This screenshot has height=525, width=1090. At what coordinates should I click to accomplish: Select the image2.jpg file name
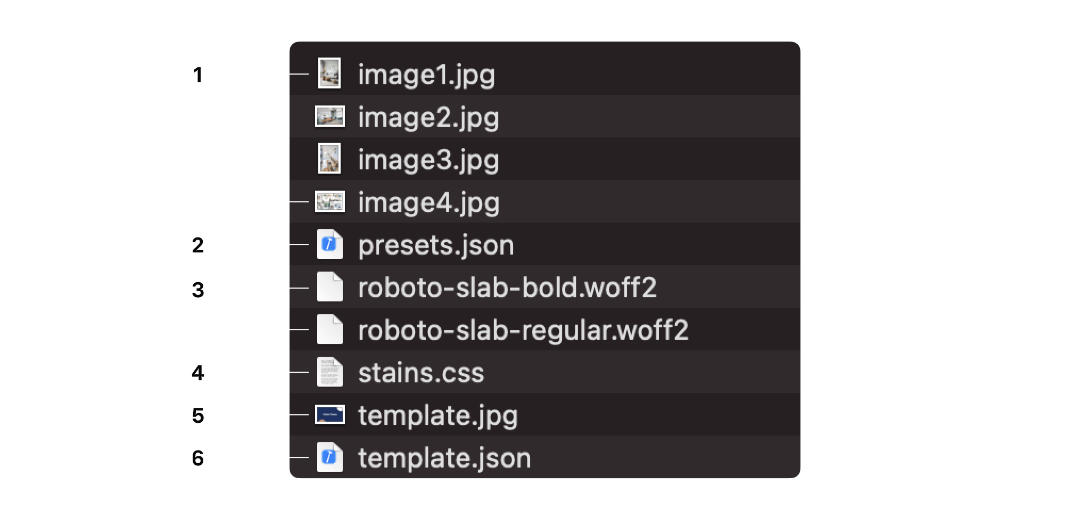428,118
